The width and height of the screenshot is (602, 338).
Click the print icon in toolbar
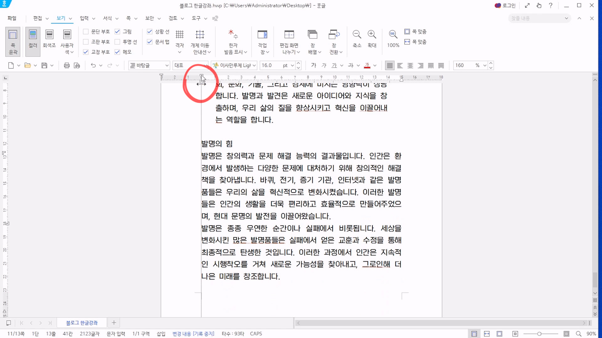pos(66,65)
